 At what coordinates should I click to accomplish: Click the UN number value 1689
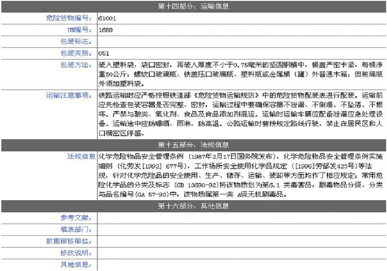105,30
